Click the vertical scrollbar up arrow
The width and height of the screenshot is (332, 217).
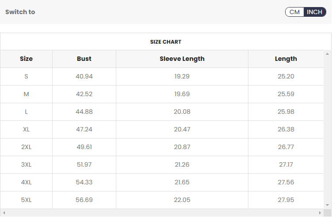[x=328, y=54]
